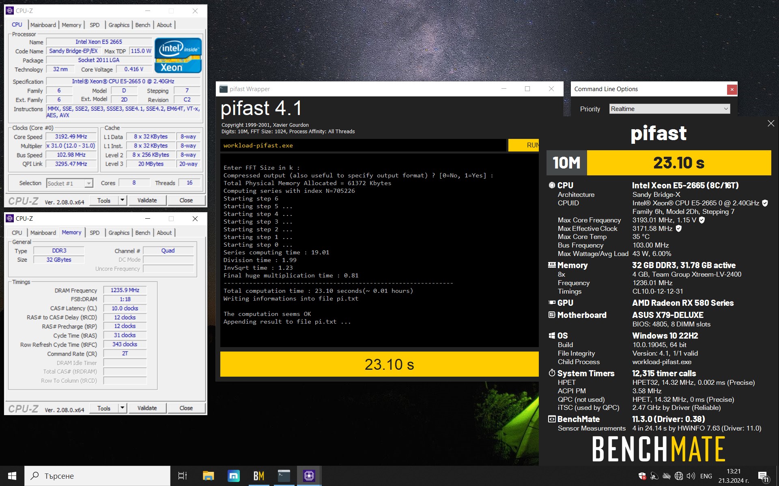Click validation shield next to CPUID

click(765, 203)
